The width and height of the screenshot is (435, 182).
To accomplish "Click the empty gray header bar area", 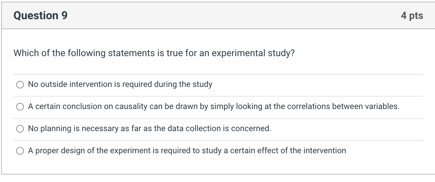I will tap(233, 15).
